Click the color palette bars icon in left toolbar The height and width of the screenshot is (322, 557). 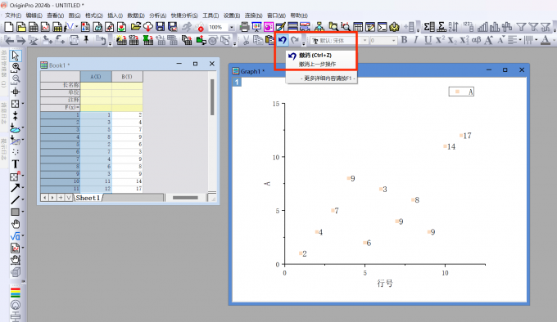click(x=16, y=293)
